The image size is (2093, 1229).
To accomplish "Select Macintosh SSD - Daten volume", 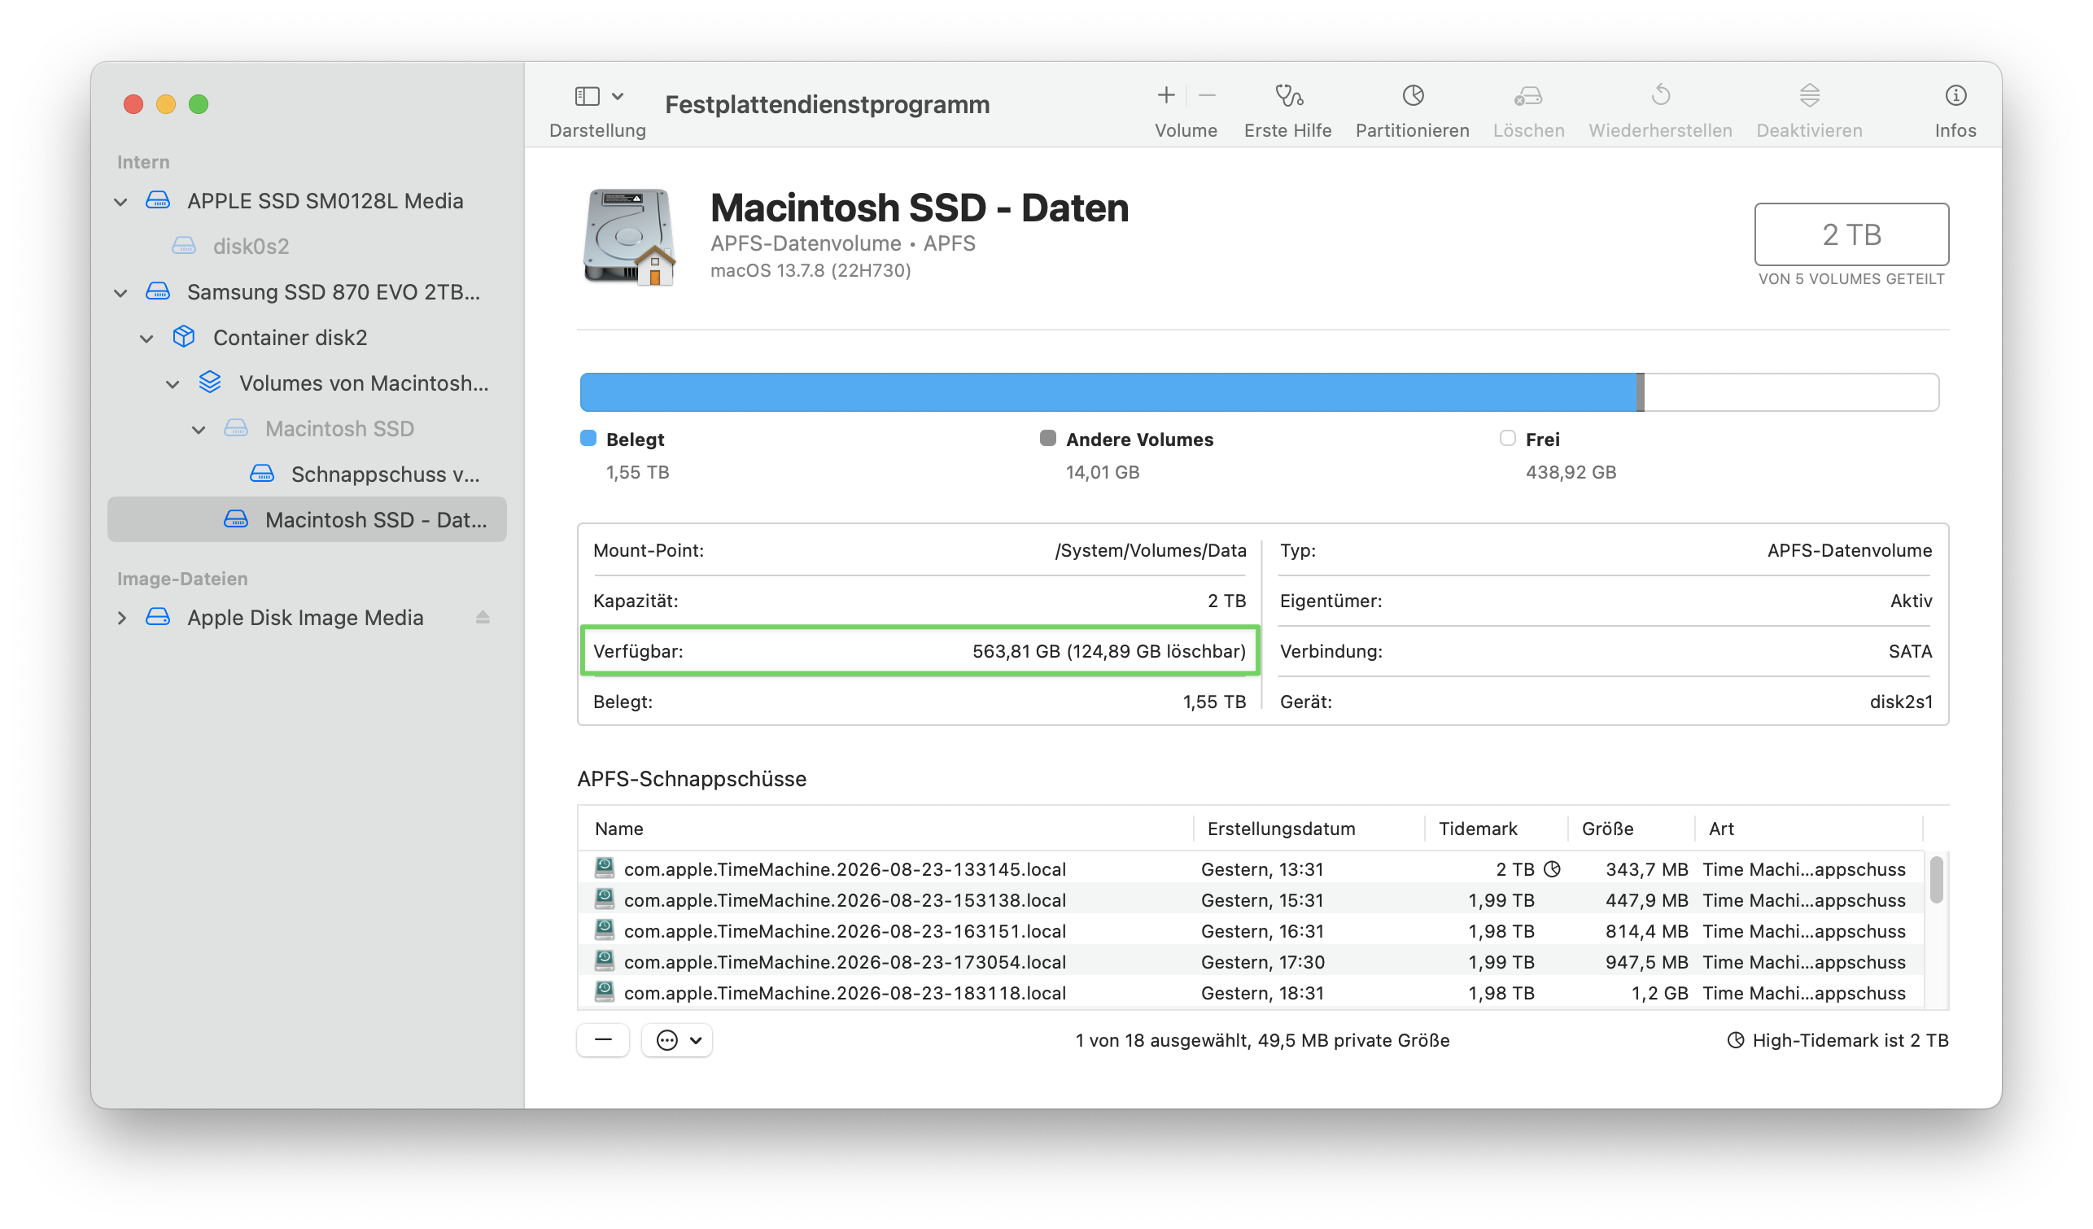I will coord(308,519).
